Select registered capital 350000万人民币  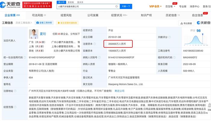coord(117,44)
